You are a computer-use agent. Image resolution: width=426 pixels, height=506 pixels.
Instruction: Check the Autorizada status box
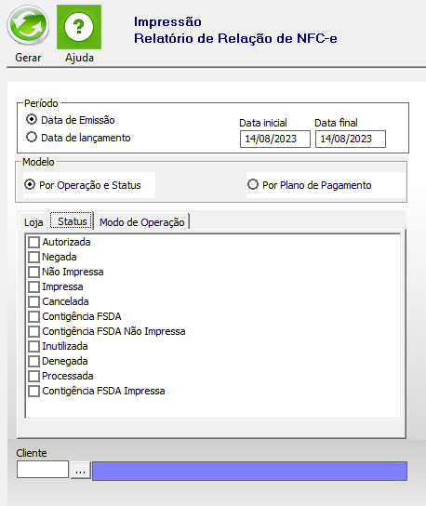(x=33, y=242)
